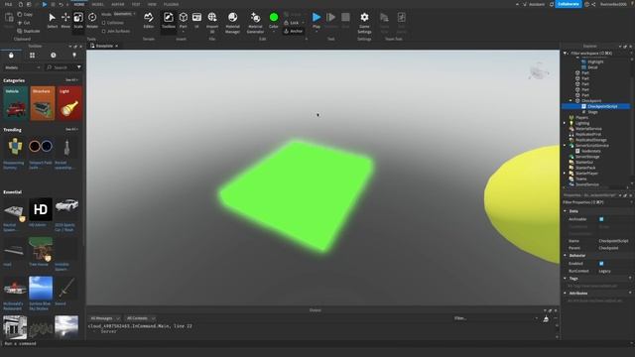Select the Players service in Explorer
635x357 pixels.
coord(581,117)
